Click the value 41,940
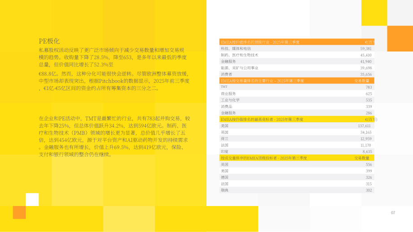This screenshot has width=413, height=232. tap(366, 61)
